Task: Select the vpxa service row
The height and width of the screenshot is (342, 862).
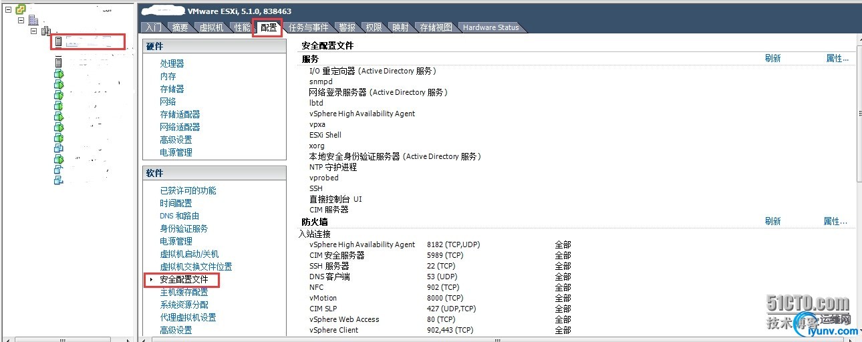Action: pos(317,124)
